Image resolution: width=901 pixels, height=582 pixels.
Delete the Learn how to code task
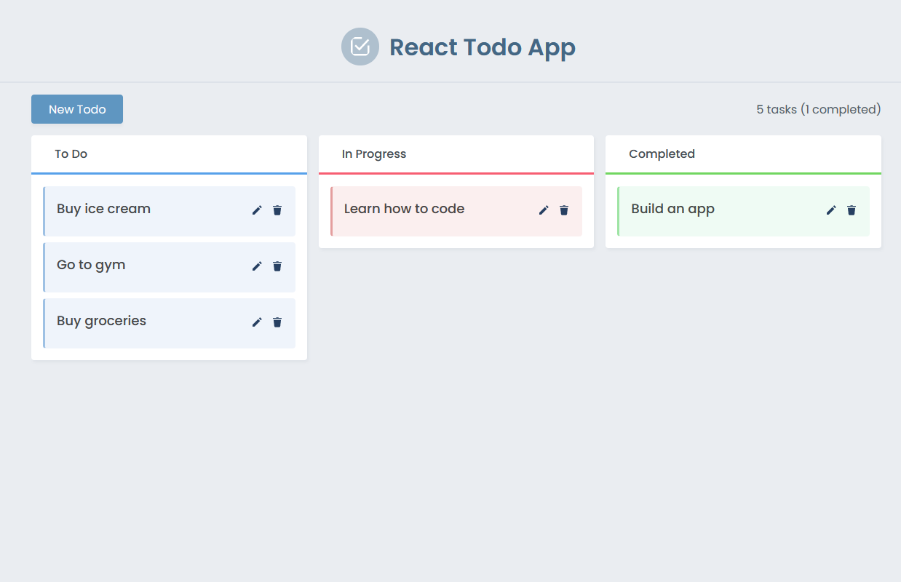(x=564, y=210)
